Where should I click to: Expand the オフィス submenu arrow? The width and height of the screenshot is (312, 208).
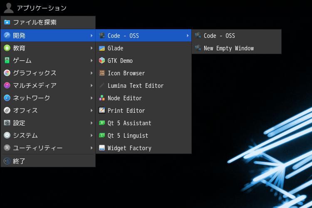[x=92, y=110]
